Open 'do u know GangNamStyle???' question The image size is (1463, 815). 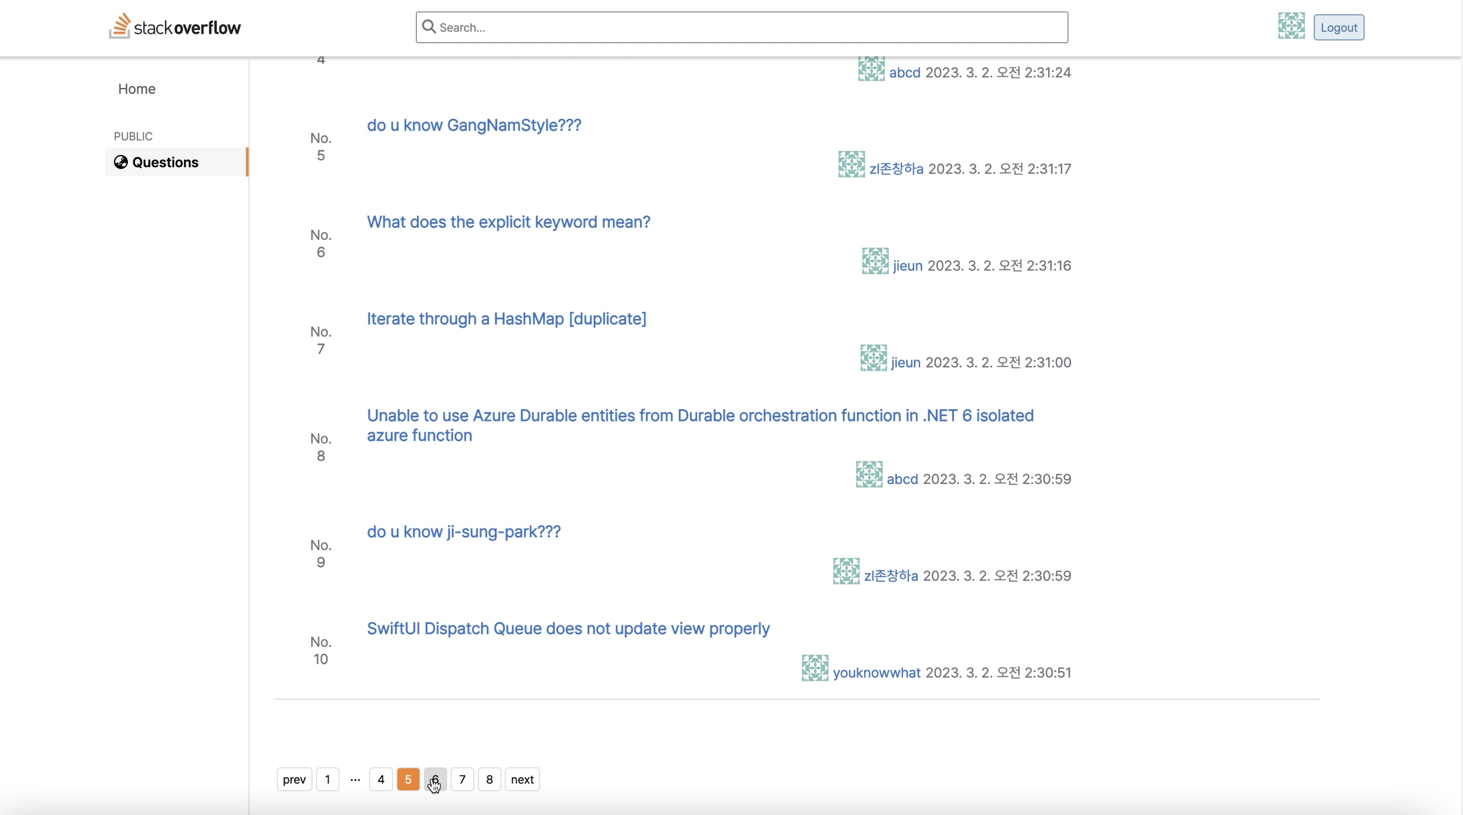click(474, 125)
